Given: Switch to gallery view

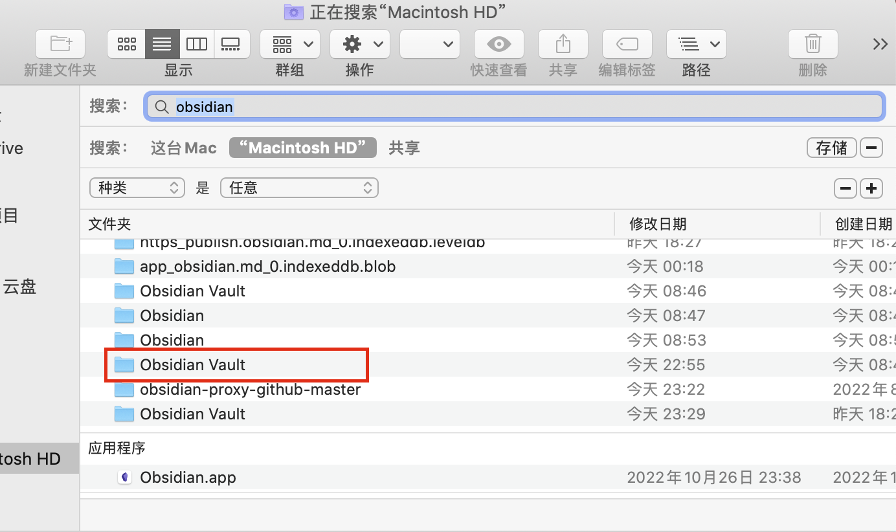Looking at the screenshot, I should [x=231, y=44].
